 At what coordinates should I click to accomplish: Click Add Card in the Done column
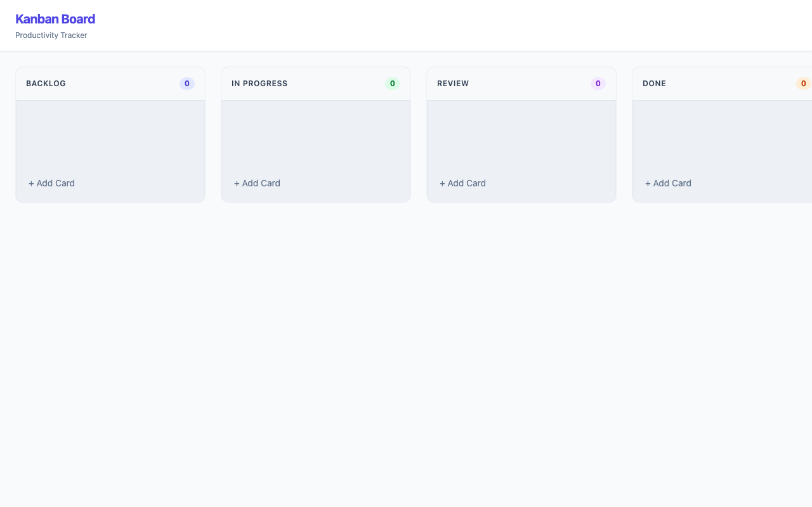(668, 183)
